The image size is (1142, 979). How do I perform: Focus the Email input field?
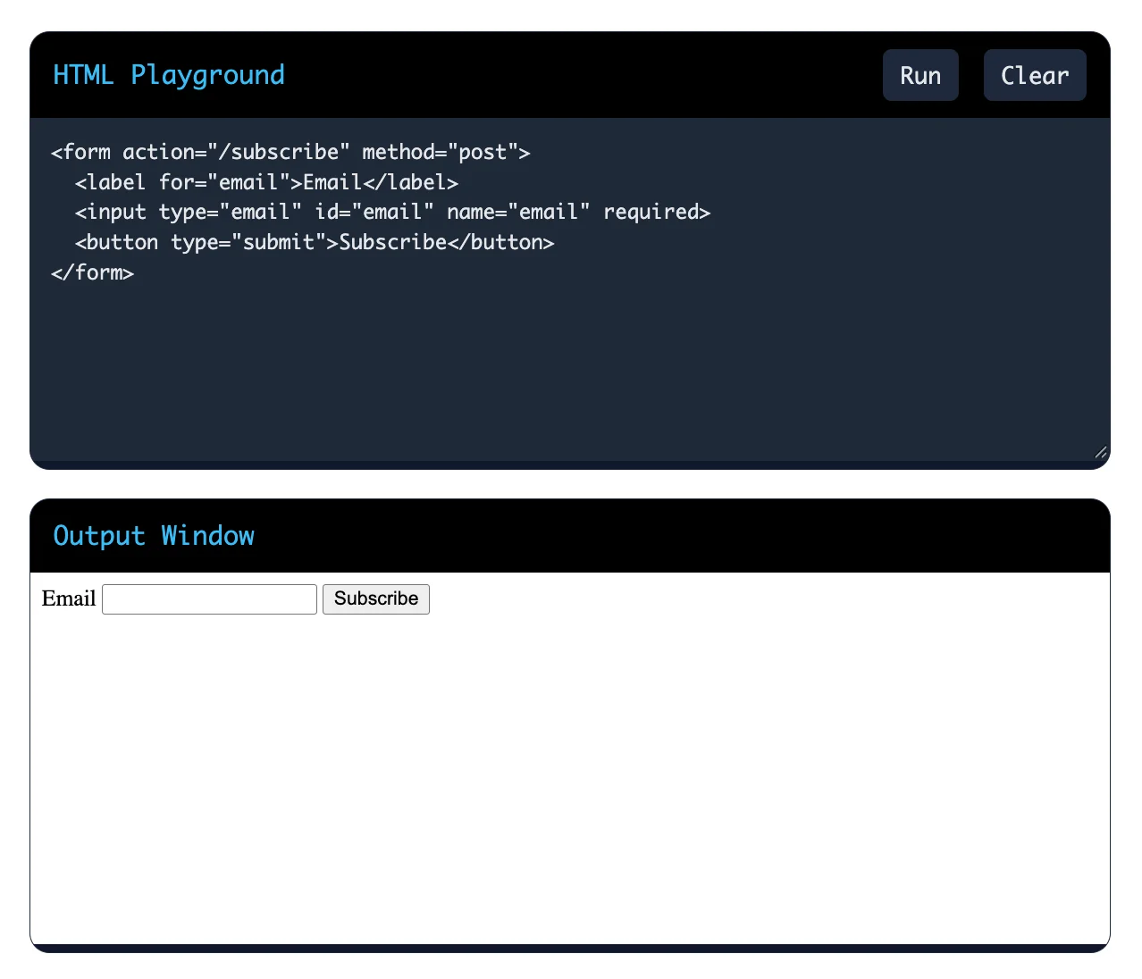pyautogui.click(x=209, y=599)
